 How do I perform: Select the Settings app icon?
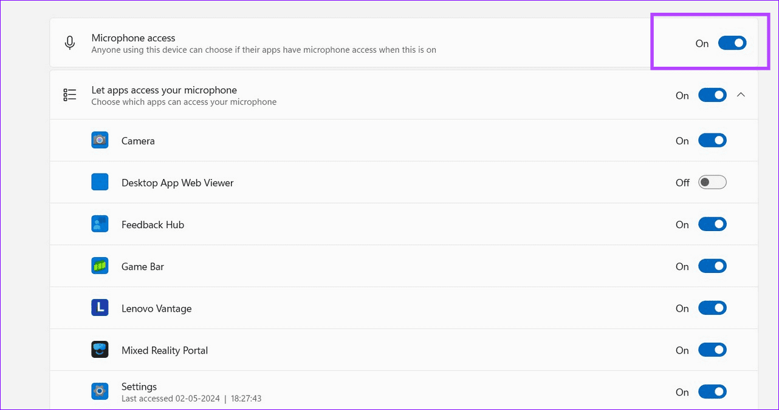pyautogui.click(x=100, y=391)
